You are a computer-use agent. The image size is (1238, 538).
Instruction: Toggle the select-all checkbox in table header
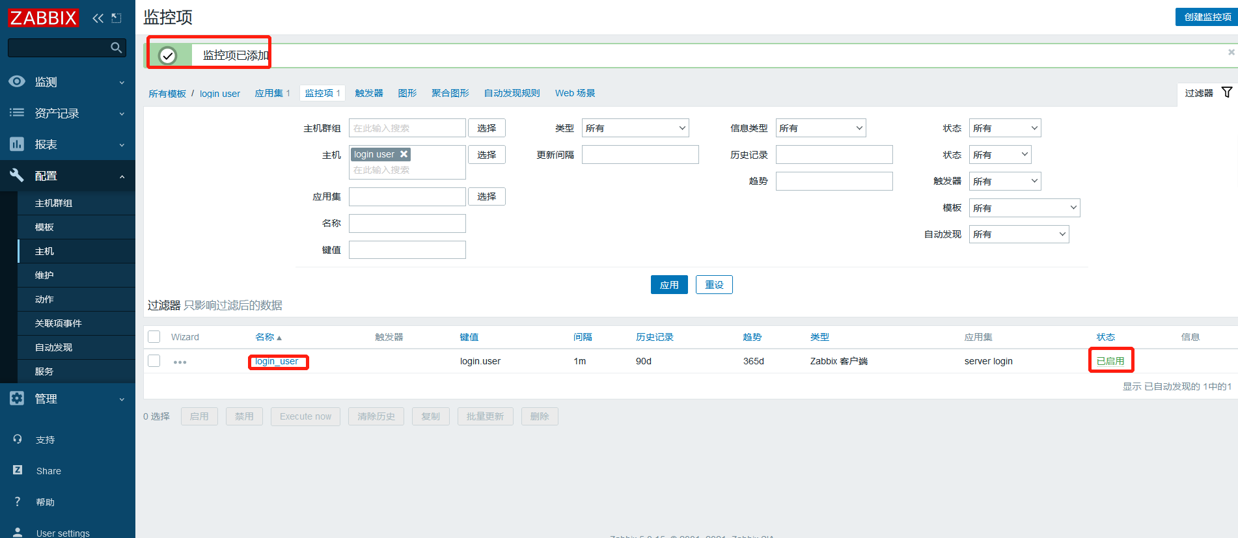[x=154, y=336]
